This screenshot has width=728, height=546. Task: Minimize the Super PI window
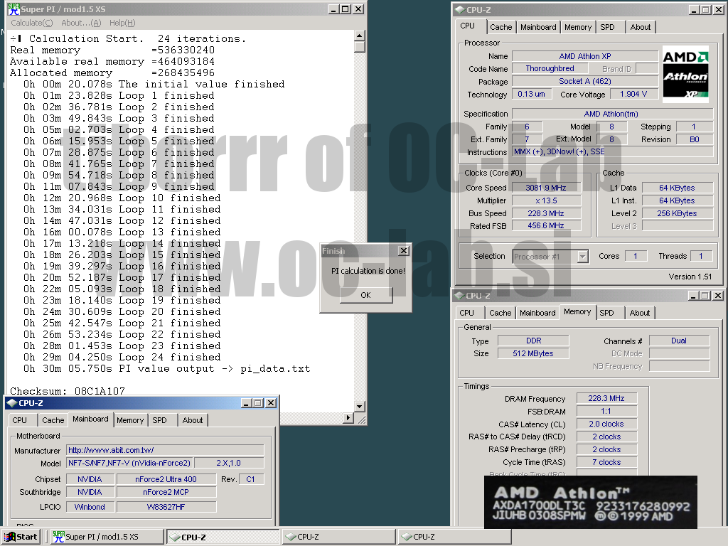pyautogui.click(x=333, y=9)
